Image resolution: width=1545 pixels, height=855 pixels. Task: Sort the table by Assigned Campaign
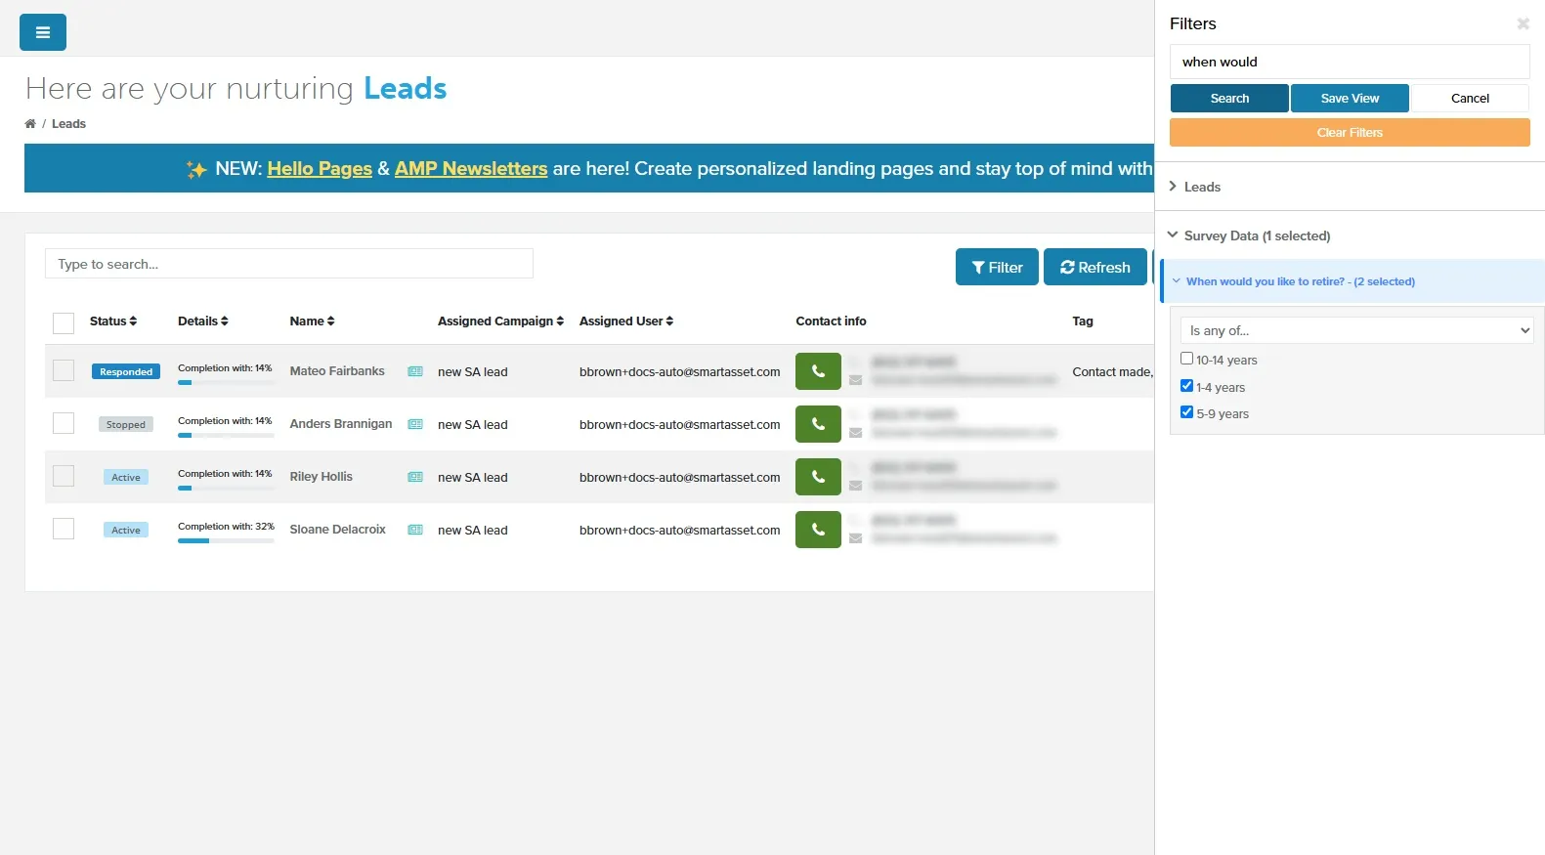tap(500, 321)
